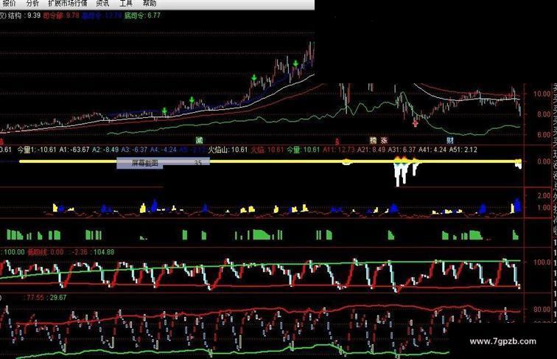Screen dimensions: 557x359
Task: Click the 100.00 oscillator indicator value
Action: 14,252
